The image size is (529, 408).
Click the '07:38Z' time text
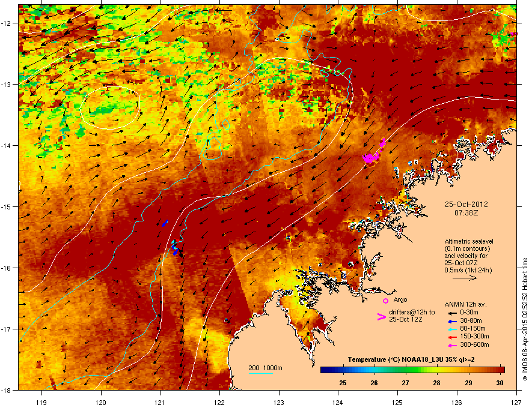coord(466,213)
